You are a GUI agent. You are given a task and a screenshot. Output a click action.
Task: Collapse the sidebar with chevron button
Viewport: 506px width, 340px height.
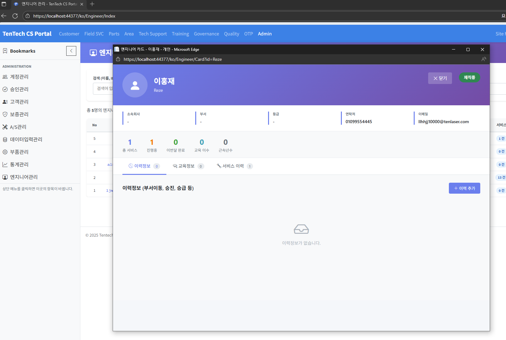(x=71, y=51)
